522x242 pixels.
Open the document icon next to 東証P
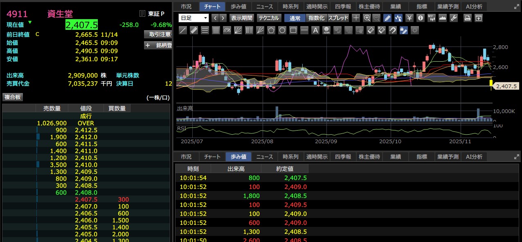pos(142,14)
